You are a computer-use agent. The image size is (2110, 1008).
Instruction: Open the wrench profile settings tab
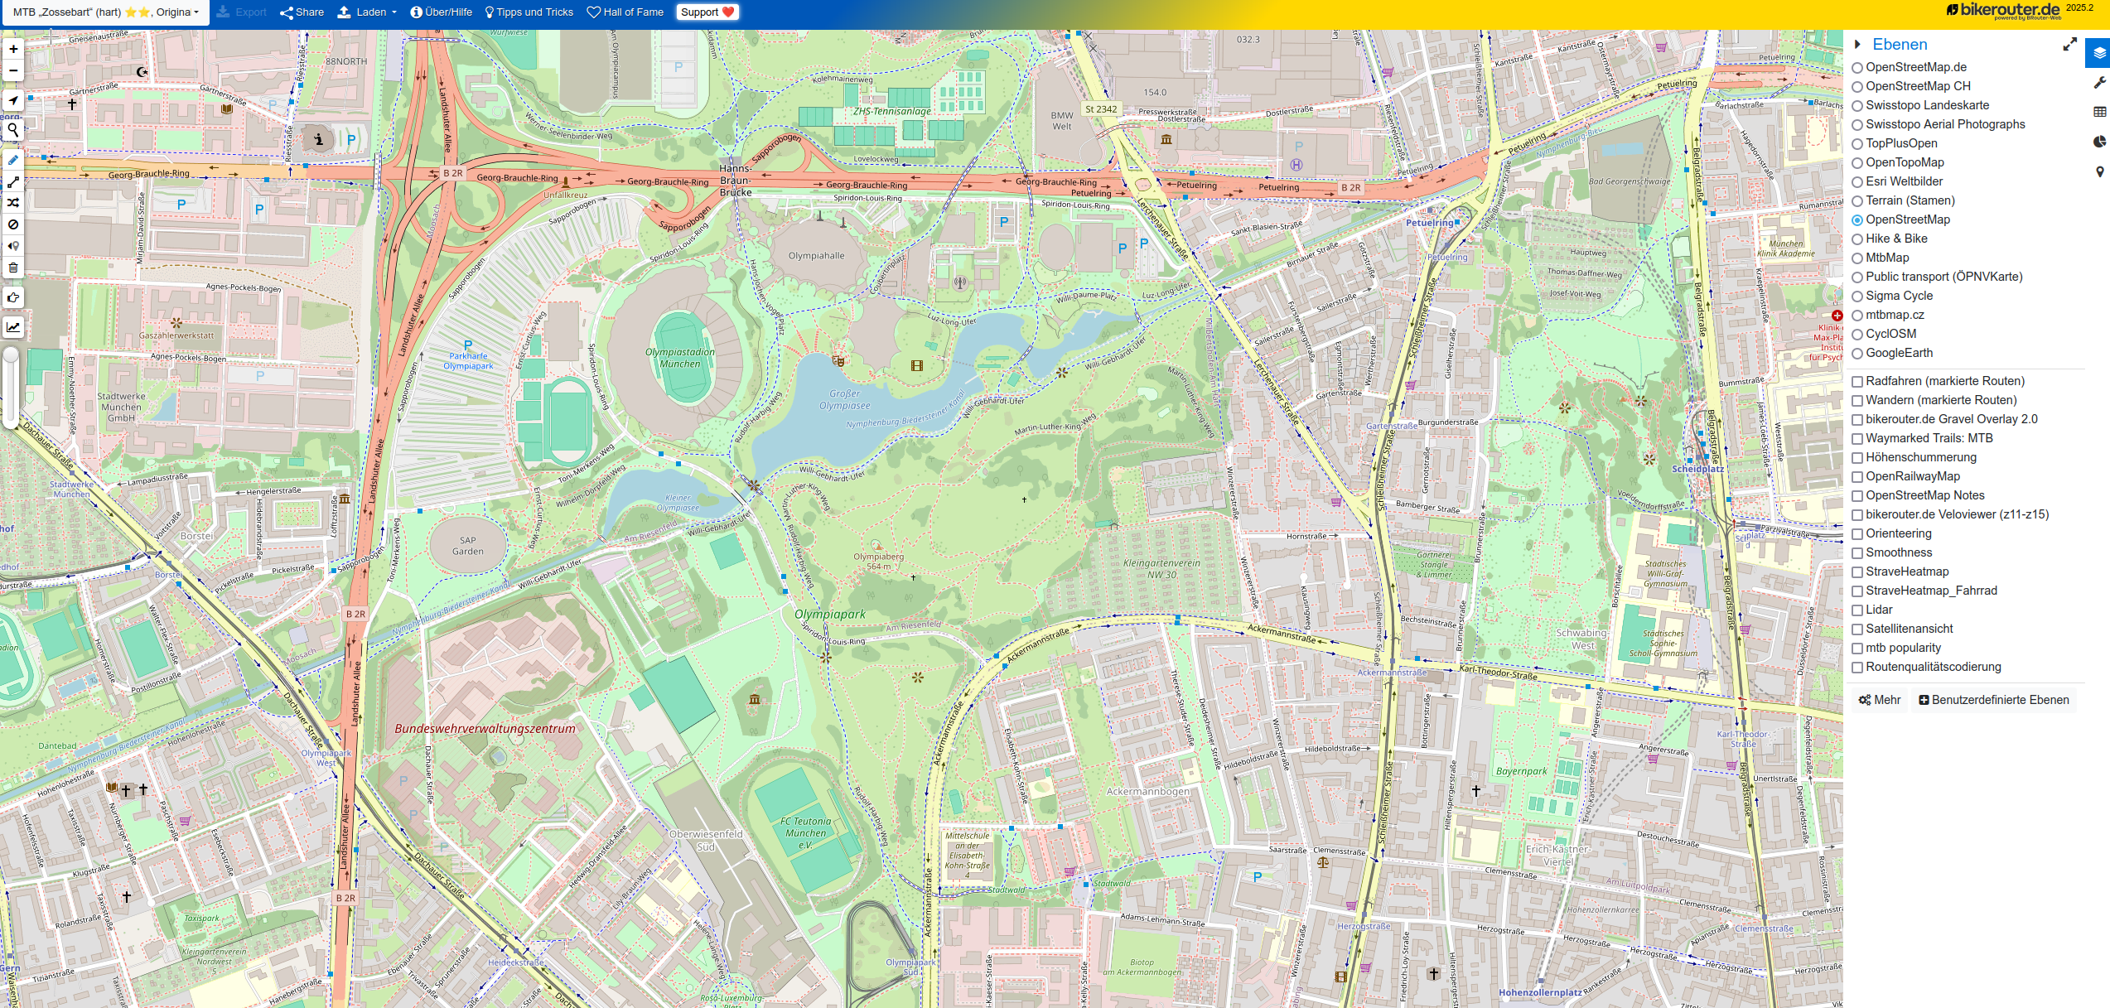tap(2099, 83)
